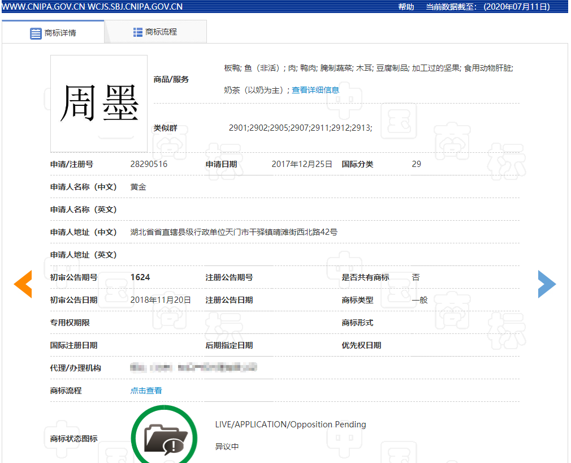Click the 商标流程 row label above status
Image resolution: width=571 pixels, height=463 pixels.
click(x=66, y=391)
